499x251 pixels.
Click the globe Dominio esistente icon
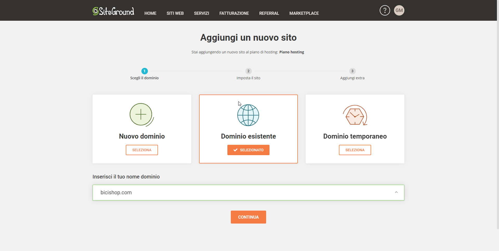(x=248, y=115)
